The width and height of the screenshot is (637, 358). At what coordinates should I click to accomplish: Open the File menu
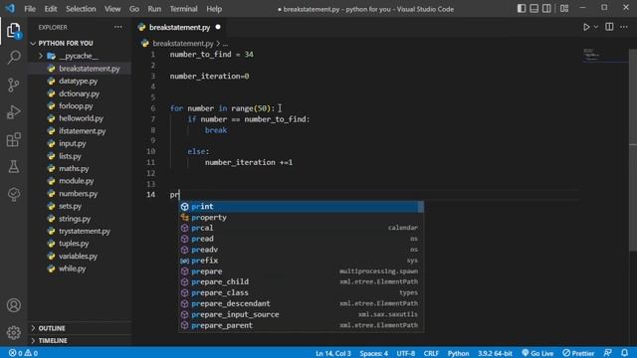point(30,9)
